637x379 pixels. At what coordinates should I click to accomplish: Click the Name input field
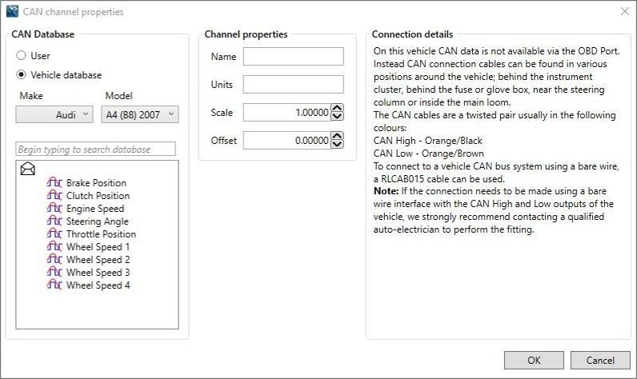[294, 57]
